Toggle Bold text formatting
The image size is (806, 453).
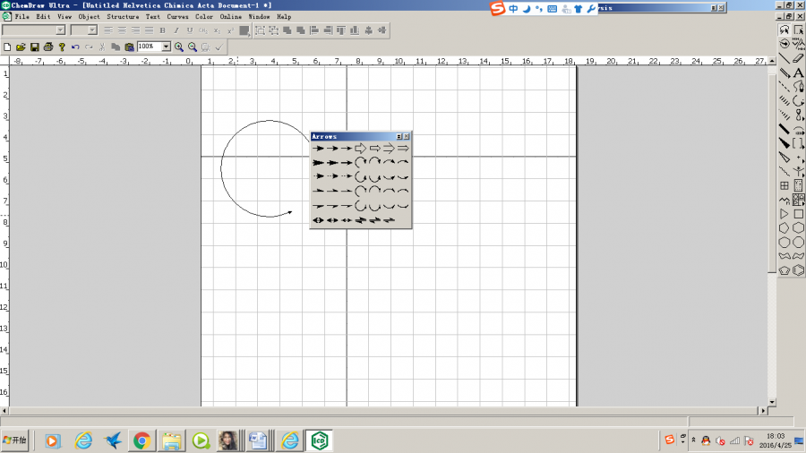[162, 30]
